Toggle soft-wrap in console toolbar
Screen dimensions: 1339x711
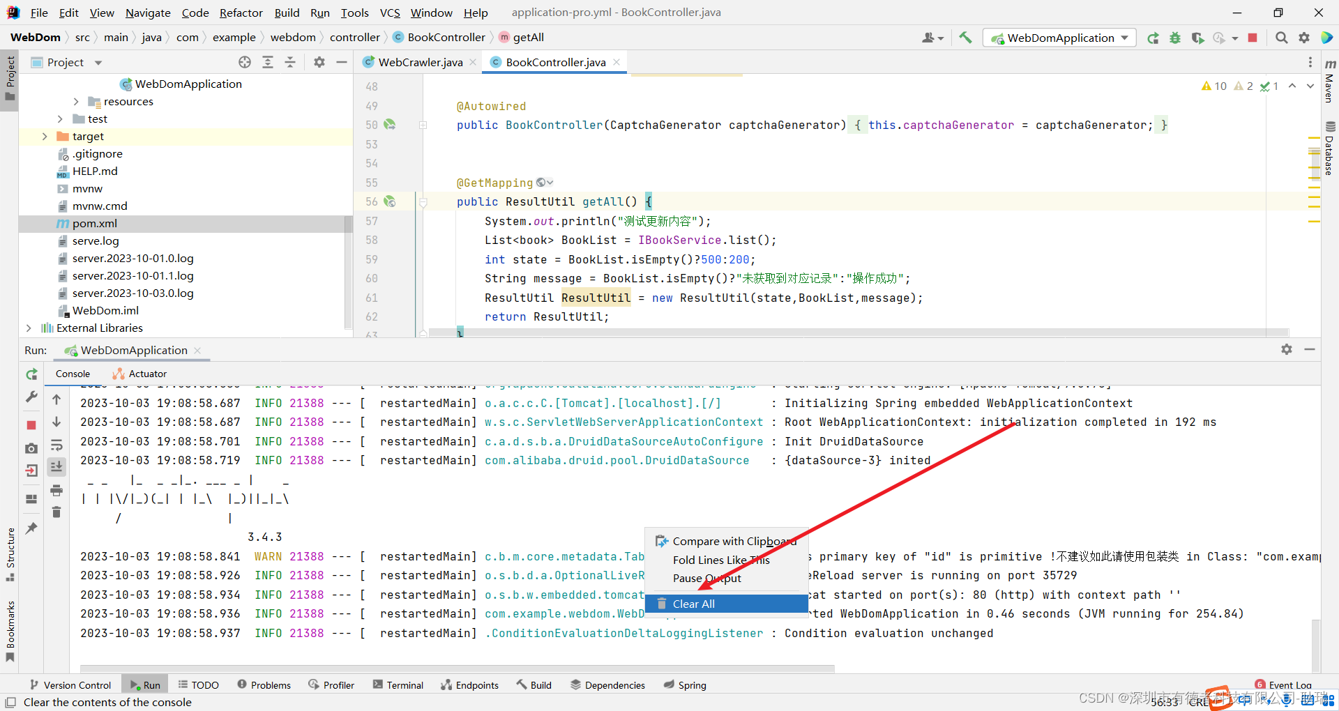(56, 445)
